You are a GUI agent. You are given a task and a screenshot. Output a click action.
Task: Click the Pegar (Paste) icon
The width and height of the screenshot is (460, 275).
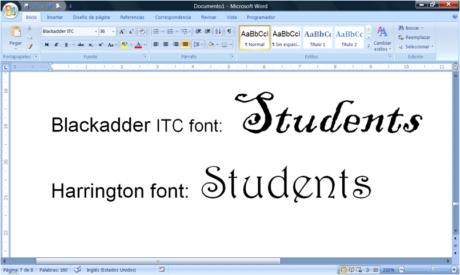point(15,31)
